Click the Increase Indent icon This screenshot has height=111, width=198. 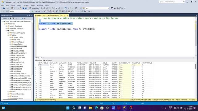(85, 11)
